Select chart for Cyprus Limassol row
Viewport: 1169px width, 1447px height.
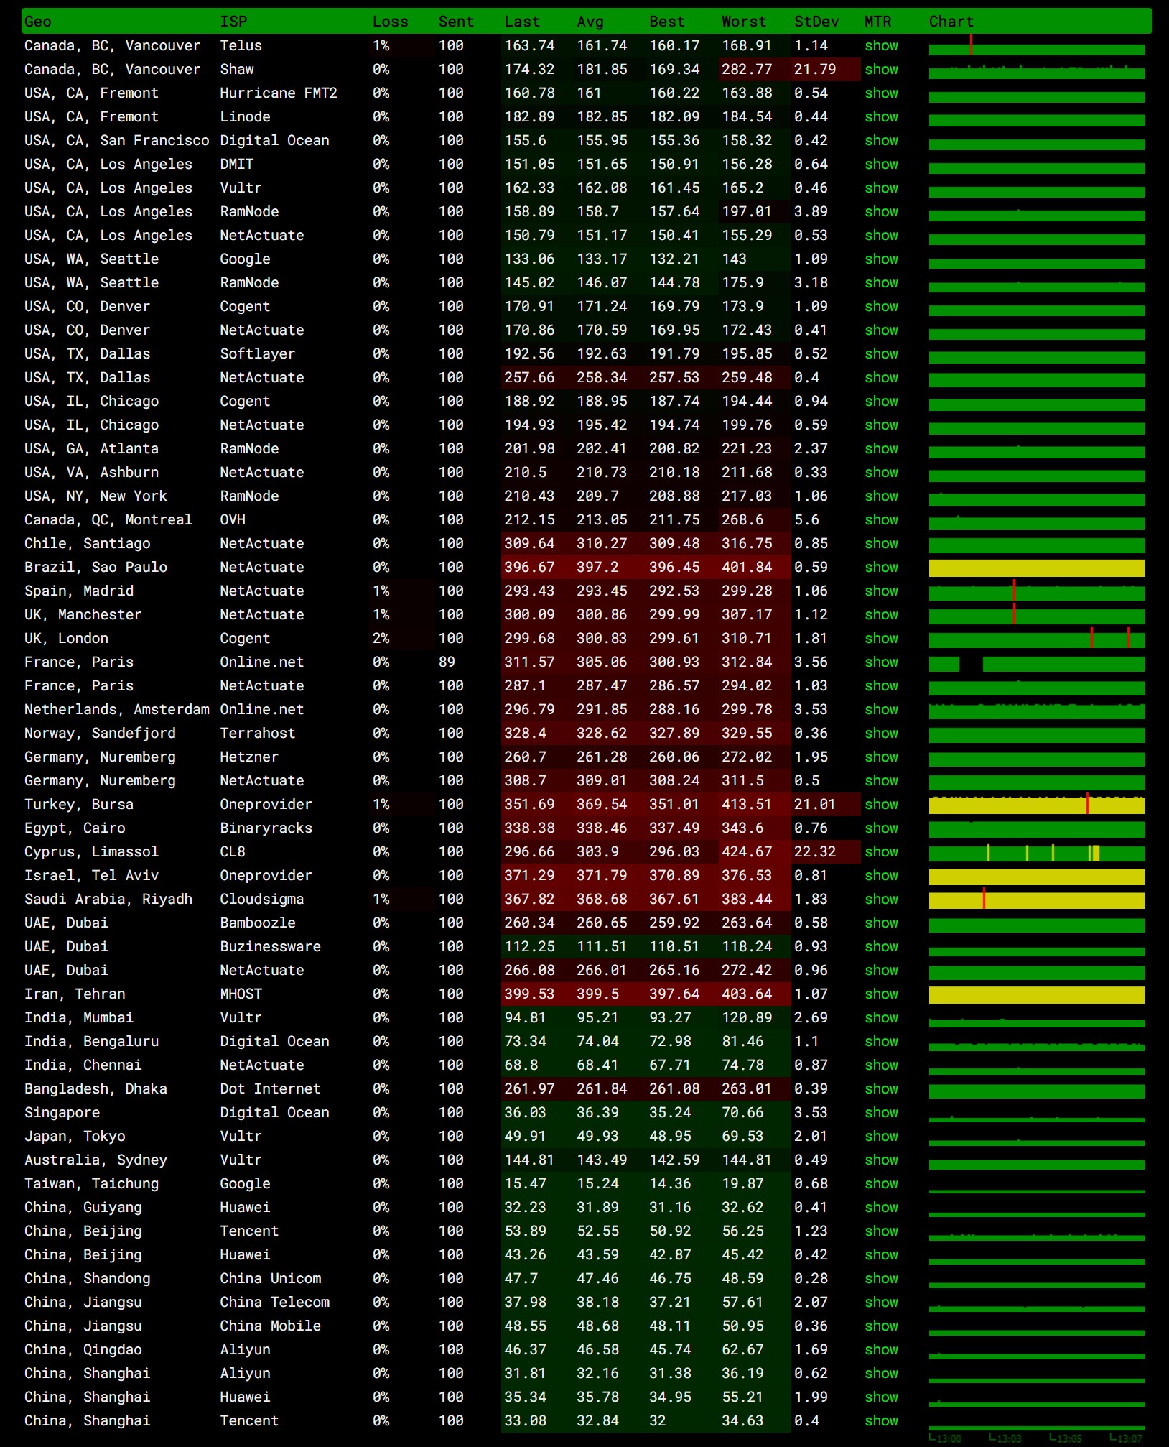click(1036, 853)
